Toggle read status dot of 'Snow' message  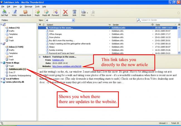point(110,31)
